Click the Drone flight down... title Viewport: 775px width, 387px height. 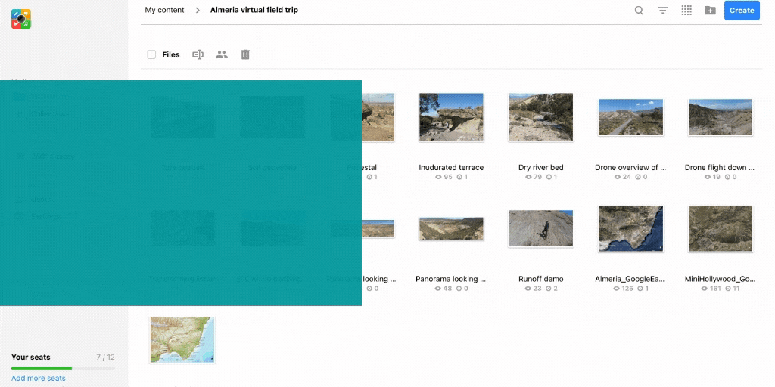click(x=721, y=167)
